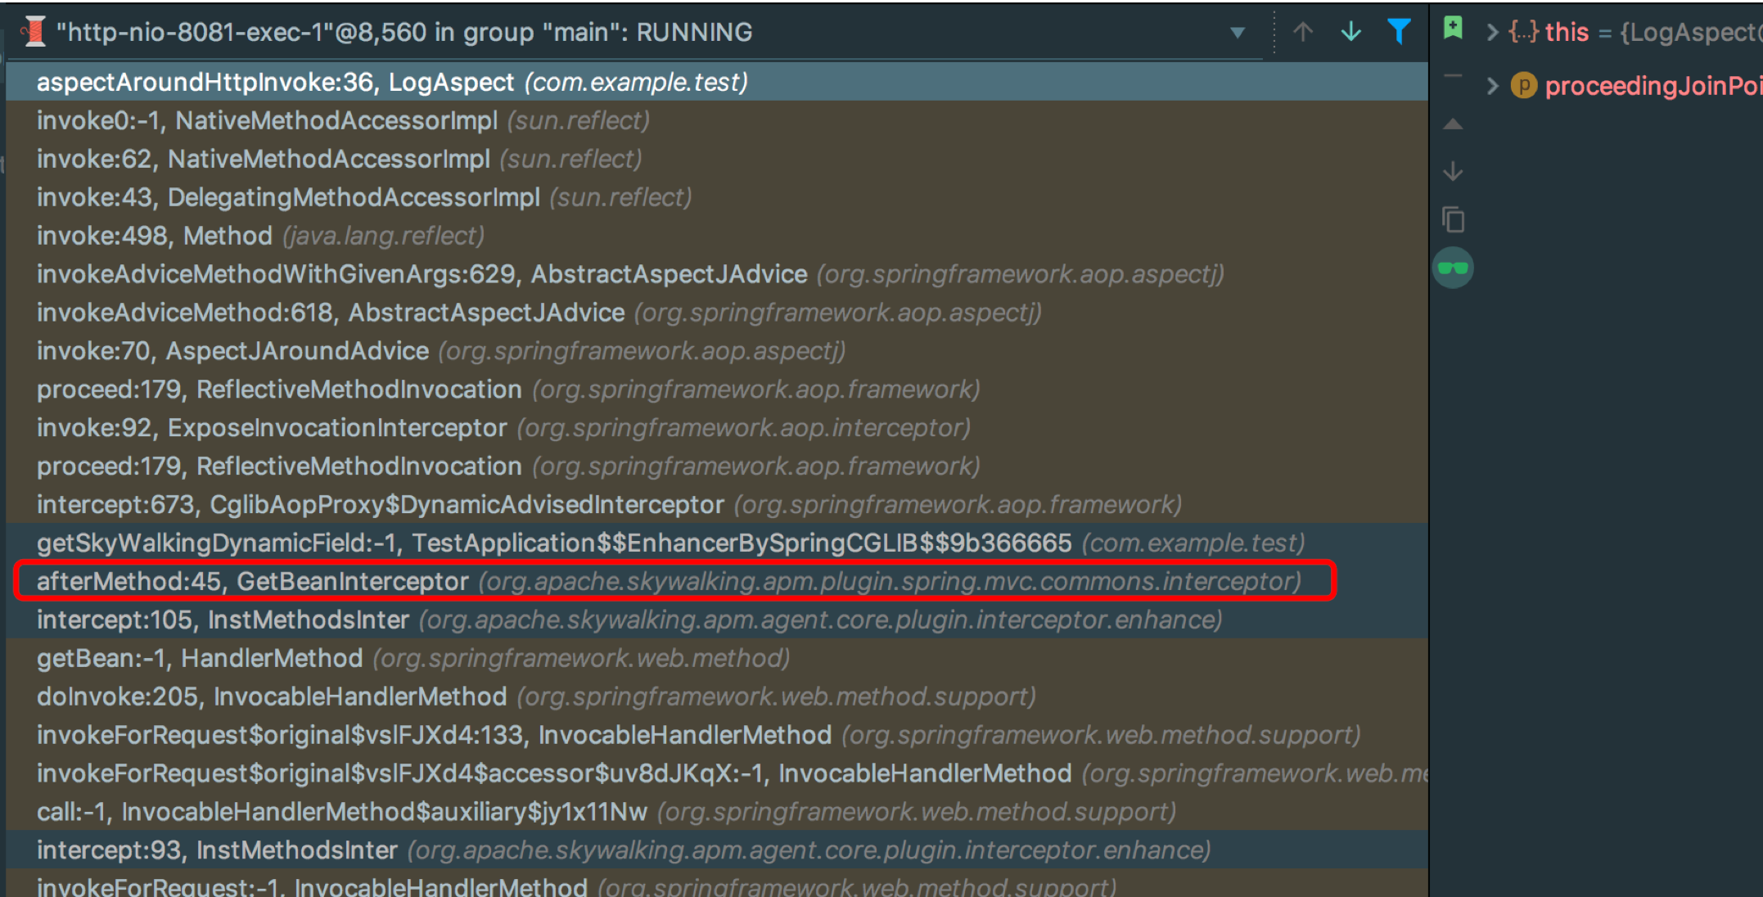Expand the 'this' variable node
The height and width of the screenshot is (897, 1763).
pos(1492,33)
